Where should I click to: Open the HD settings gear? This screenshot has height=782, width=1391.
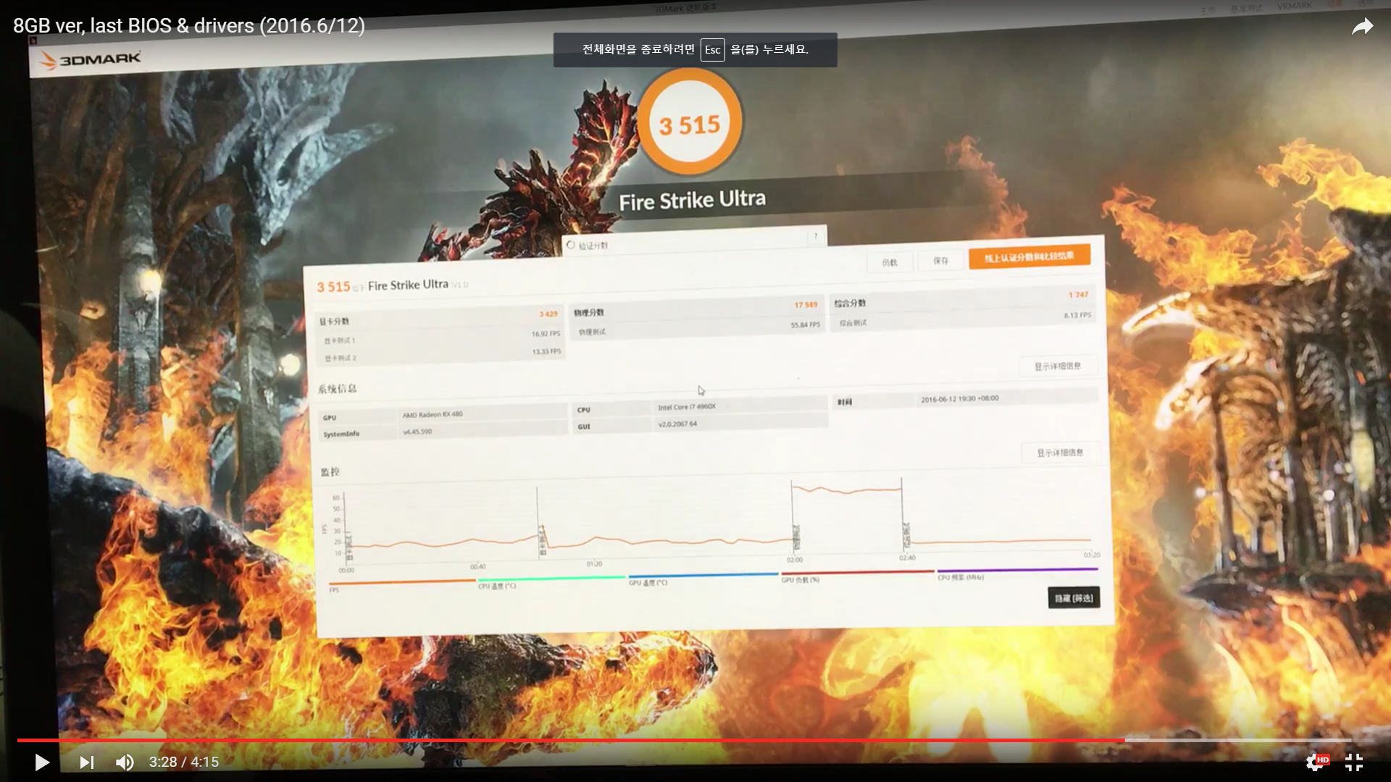pos(1315,762)
